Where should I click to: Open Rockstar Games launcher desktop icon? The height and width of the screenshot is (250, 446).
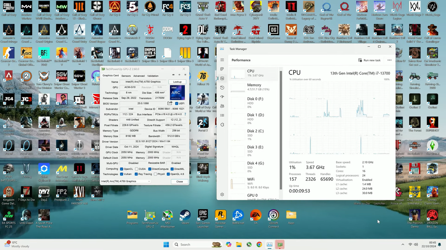[220, 218]
